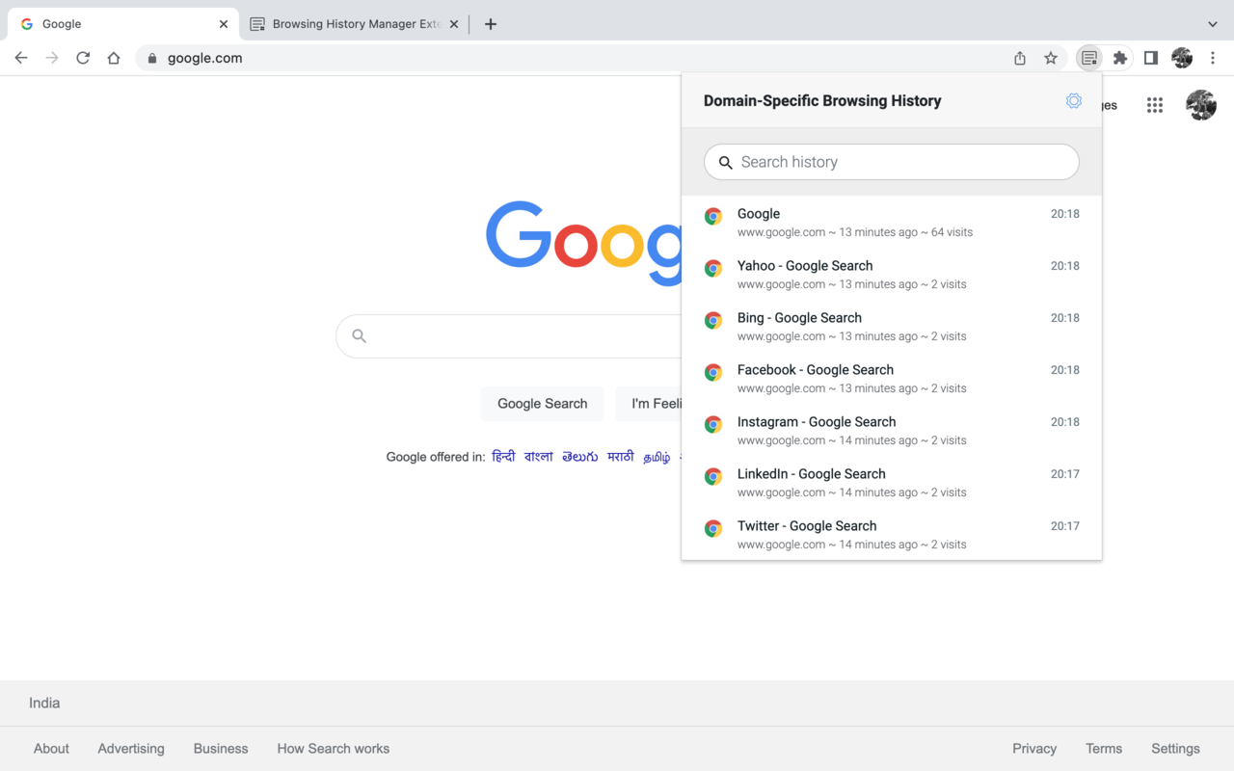
Task: Switch to the Browsing History Manager tab
Action: [x=347, y=23]
